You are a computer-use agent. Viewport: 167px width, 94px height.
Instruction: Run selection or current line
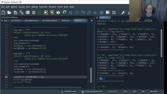[x=58, y=13]
